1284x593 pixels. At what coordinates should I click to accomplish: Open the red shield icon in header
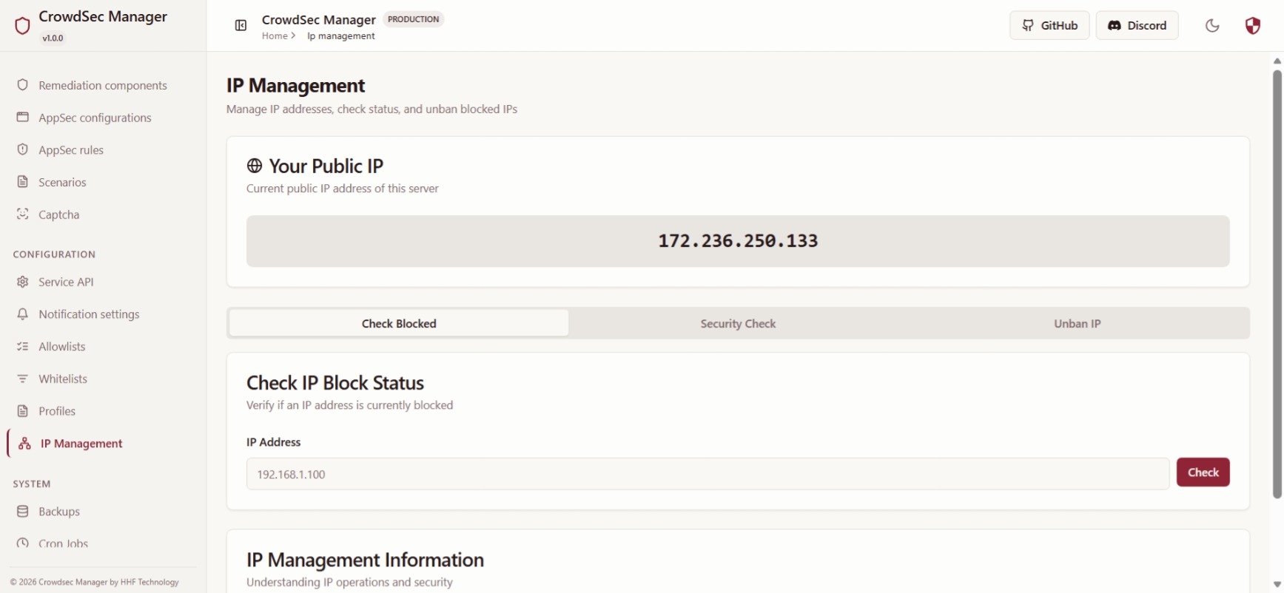point(1252,26)
